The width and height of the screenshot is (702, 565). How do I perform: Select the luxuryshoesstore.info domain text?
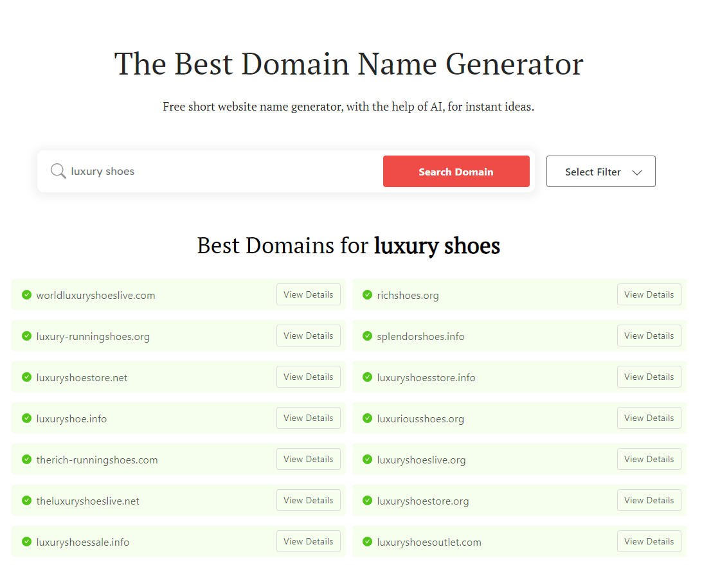(426, 378)
